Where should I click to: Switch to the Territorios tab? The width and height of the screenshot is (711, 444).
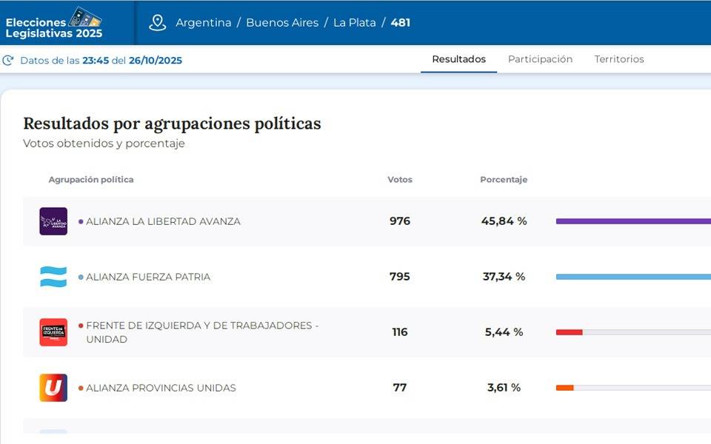619,59
